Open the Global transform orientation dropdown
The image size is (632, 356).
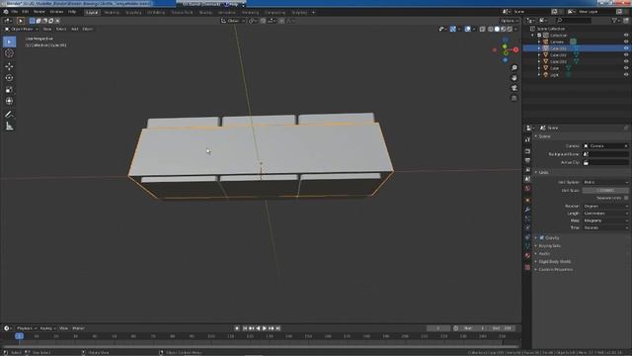tap(233, 21)
